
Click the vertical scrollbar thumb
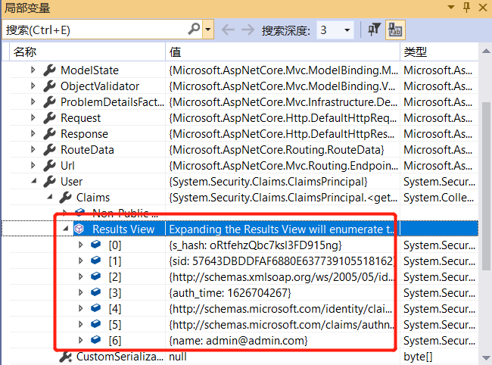click(x=486, y=186)
